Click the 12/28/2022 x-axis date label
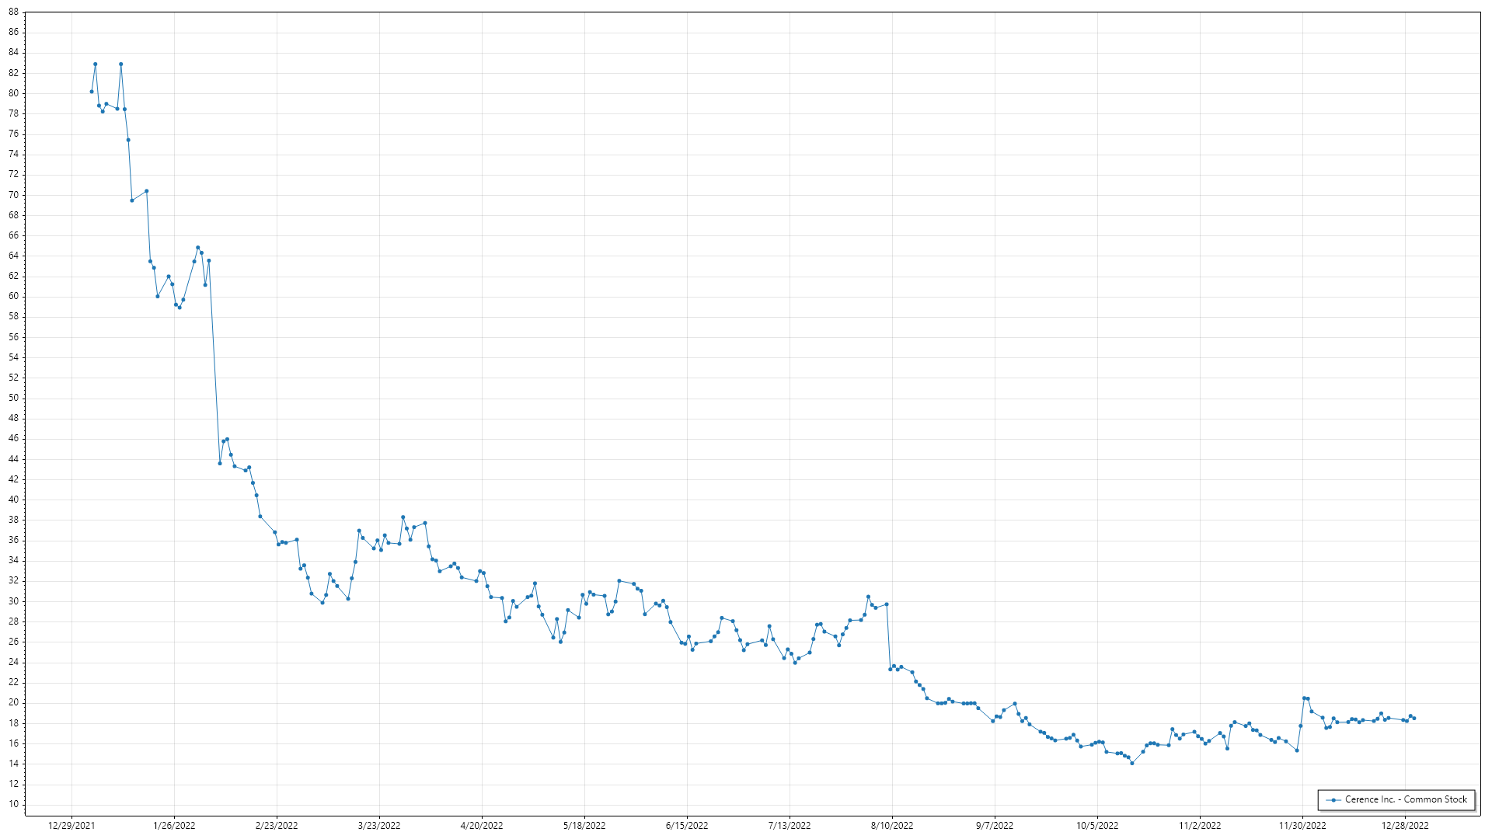This screenshot has height=839, width=1492. [1405, 826]
